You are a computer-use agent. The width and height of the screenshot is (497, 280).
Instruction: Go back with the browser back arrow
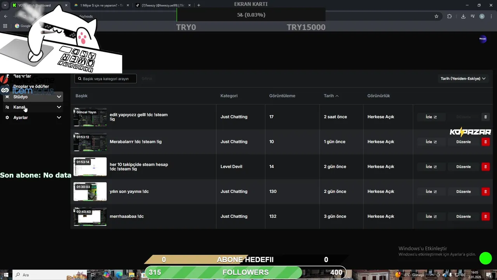click(5, 16)
